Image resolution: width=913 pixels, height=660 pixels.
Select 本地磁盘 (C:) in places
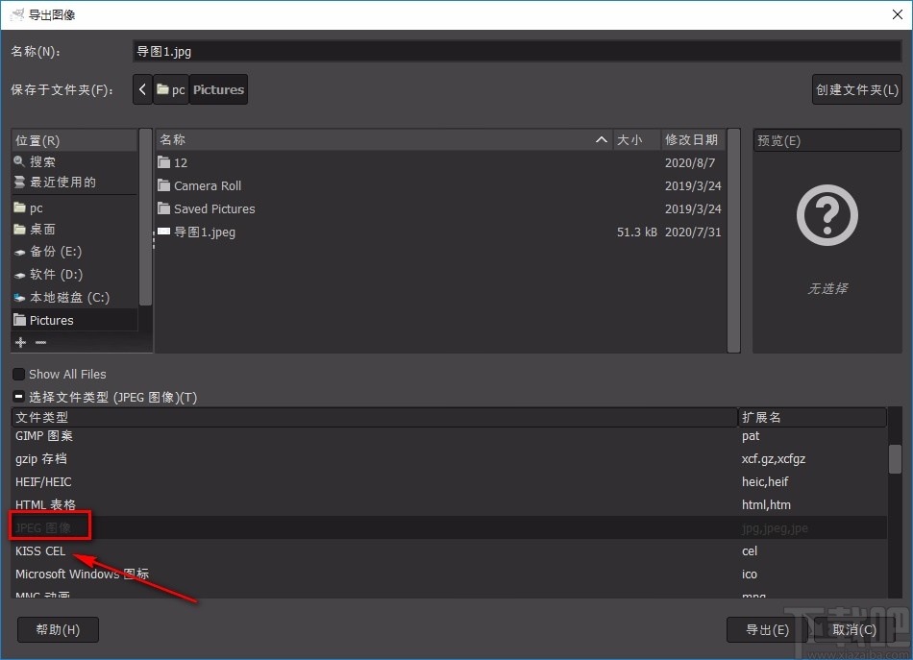(74, 298)
